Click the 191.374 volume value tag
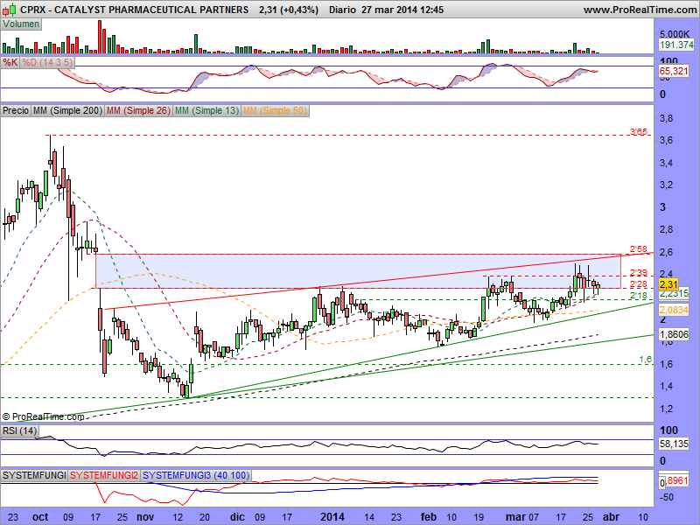700x525 pixels. click(675, 44)
